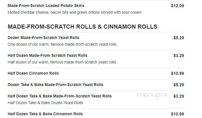The image size is (202, 118).
Task: Click the $3.29 Half Dozen Take & Bake price
Action: 178,96
